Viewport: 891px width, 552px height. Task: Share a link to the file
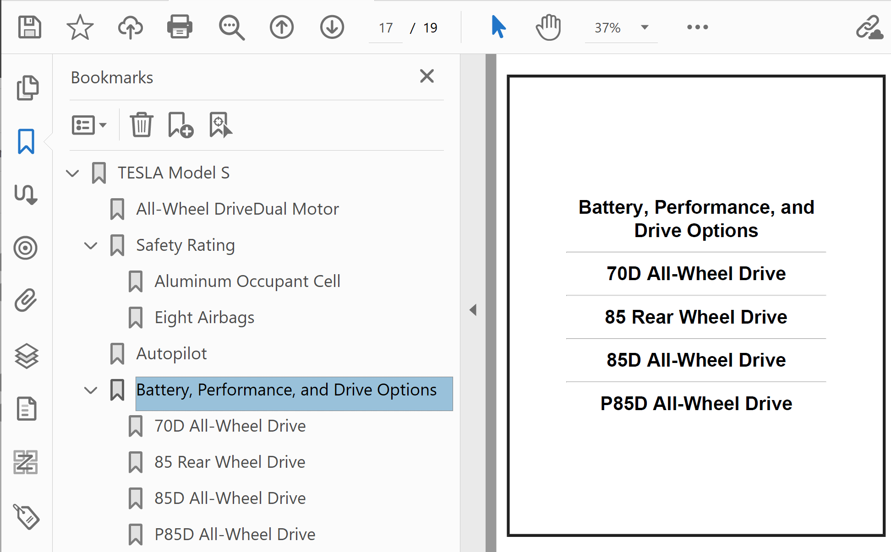869,27
